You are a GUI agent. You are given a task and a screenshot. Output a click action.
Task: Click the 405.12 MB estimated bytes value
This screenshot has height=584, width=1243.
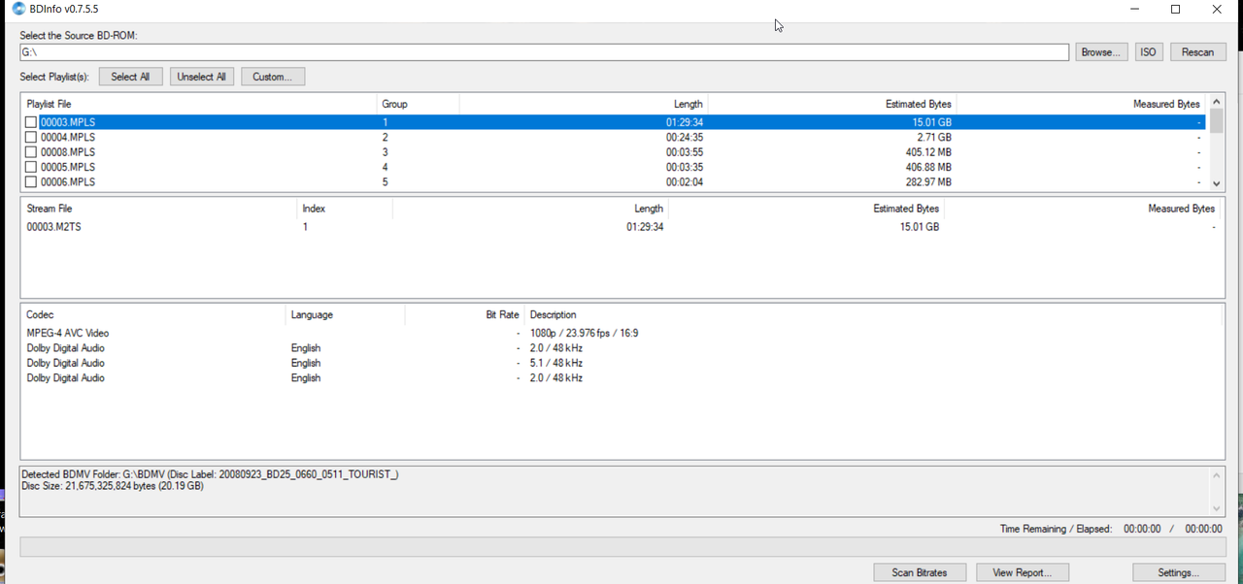click(927, 152)
